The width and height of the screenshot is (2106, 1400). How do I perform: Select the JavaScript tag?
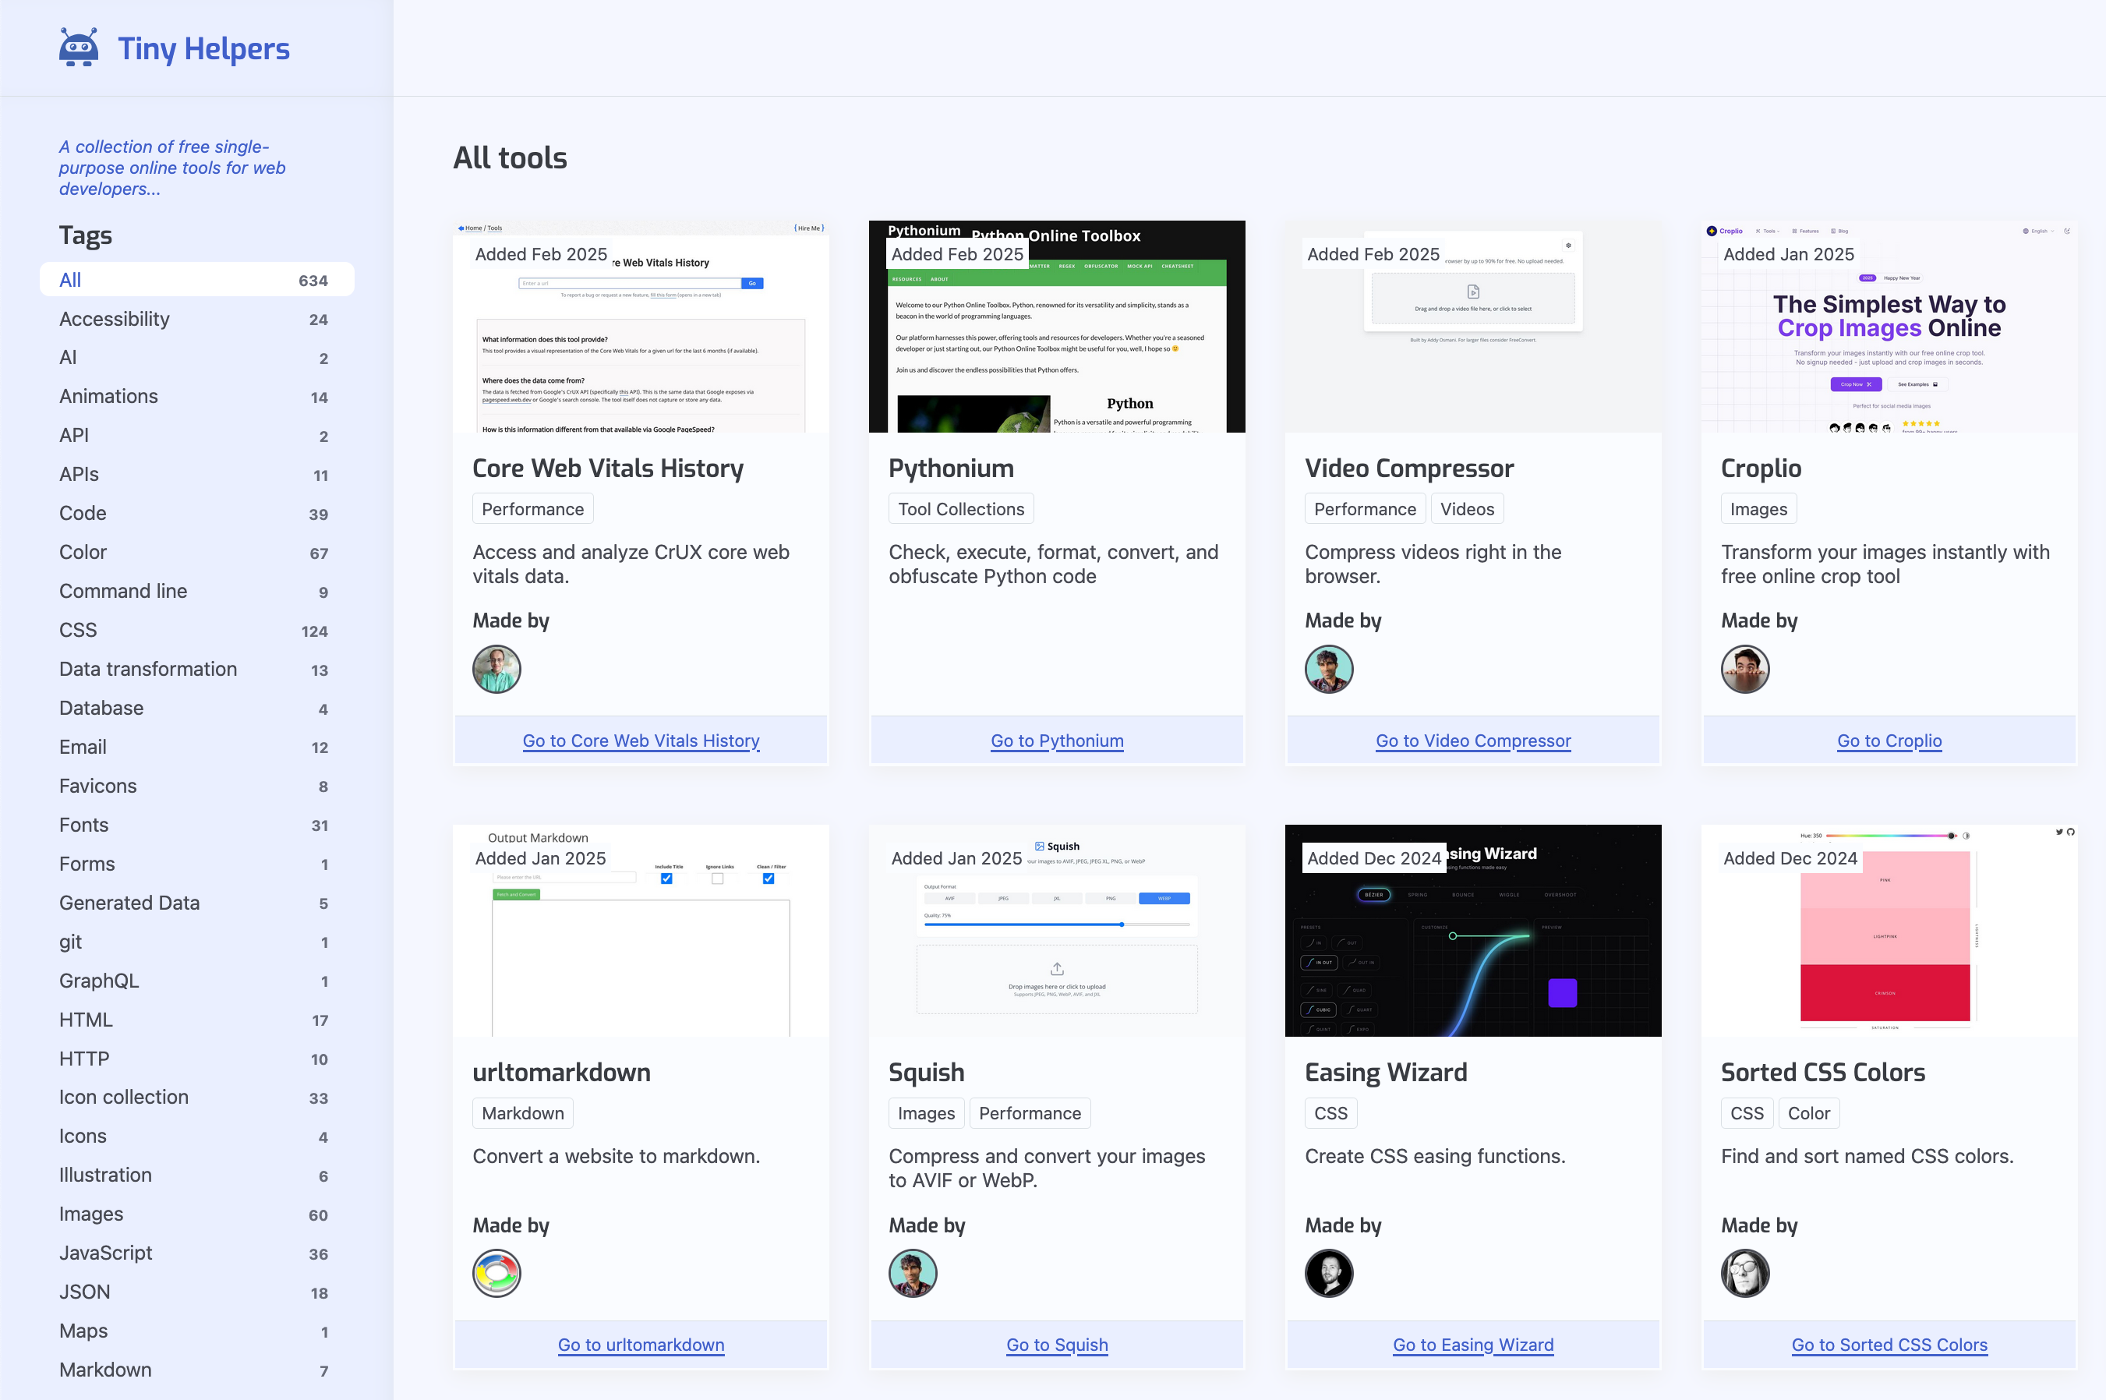click(196, 1253)
